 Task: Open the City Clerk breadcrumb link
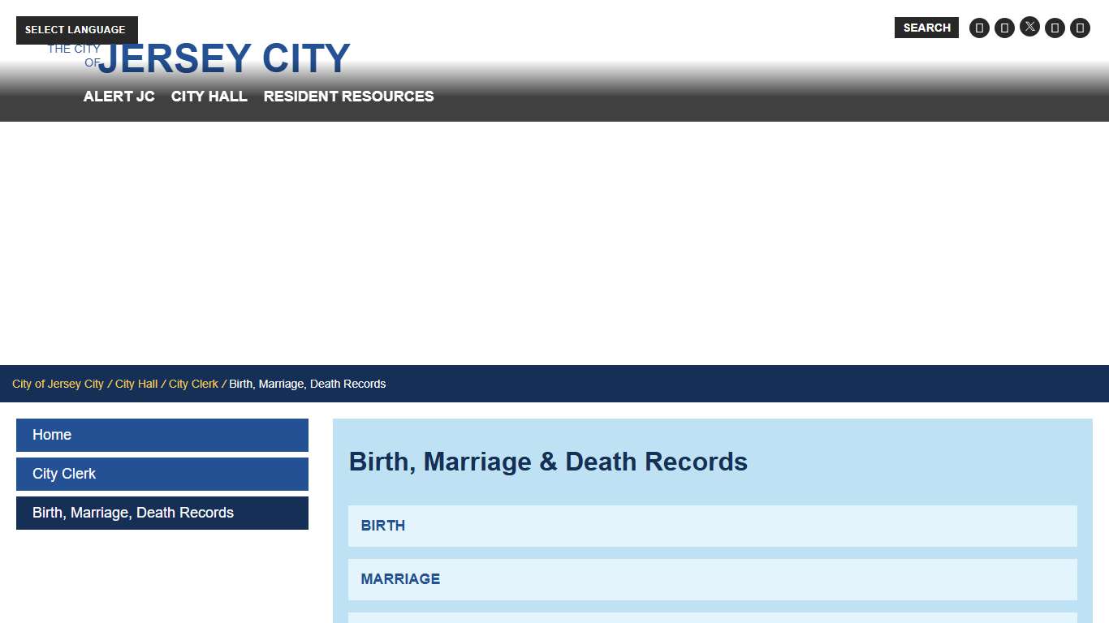[193, 384]
